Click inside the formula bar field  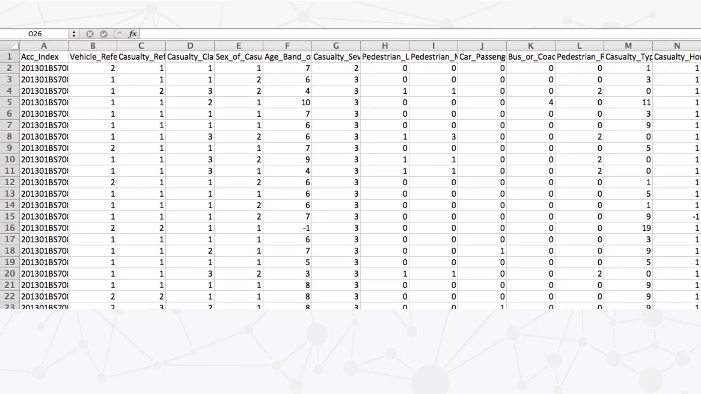(x=411, y=34)
